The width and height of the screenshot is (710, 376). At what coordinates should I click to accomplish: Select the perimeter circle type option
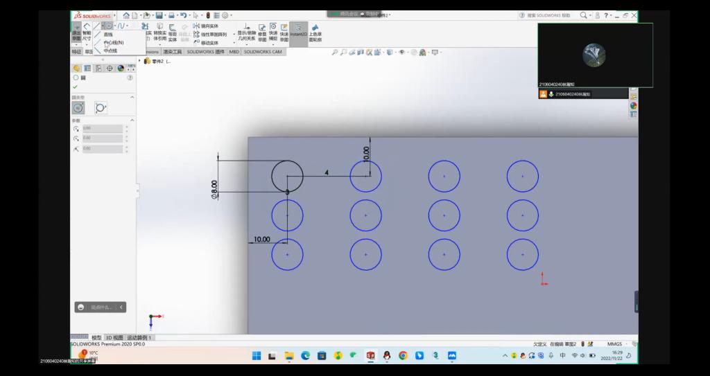tap(101, 107)
